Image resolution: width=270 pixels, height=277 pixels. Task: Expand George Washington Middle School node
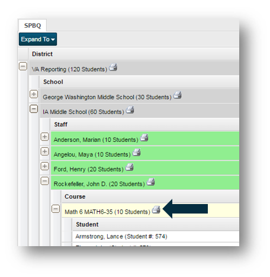point(34,94)
